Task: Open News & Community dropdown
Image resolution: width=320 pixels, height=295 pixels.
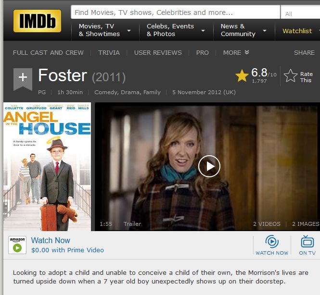Action: point(243,30)
